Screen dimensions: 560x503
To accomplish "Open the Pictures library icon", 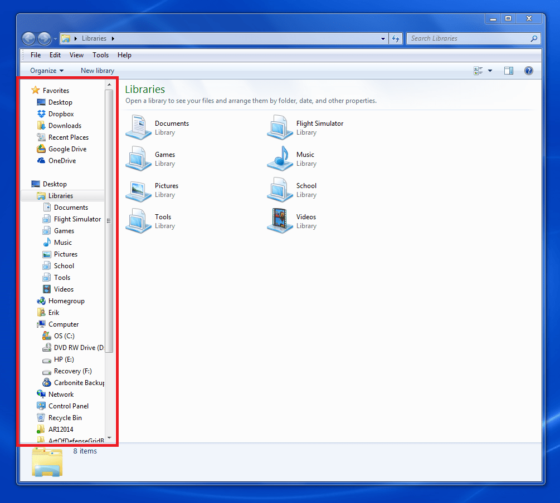I will [138, 189].
